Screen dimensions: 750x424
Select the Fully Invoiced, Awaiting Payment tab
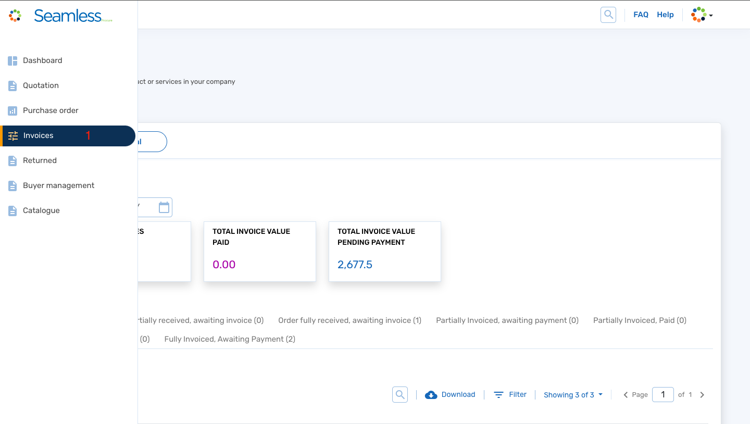pos(229,339)
